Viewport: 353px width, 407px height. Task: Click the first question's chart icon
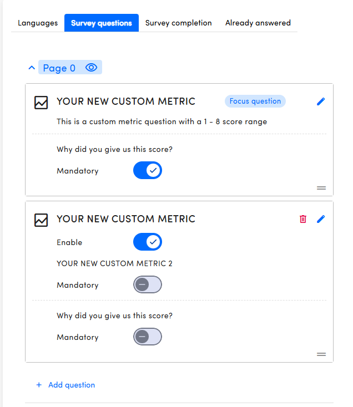[x=41, y=103]
